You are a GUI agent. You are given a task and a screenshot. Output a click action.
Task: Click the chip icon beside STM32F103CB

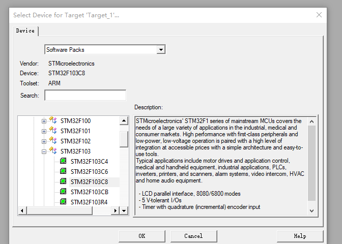tap(63, 192)
